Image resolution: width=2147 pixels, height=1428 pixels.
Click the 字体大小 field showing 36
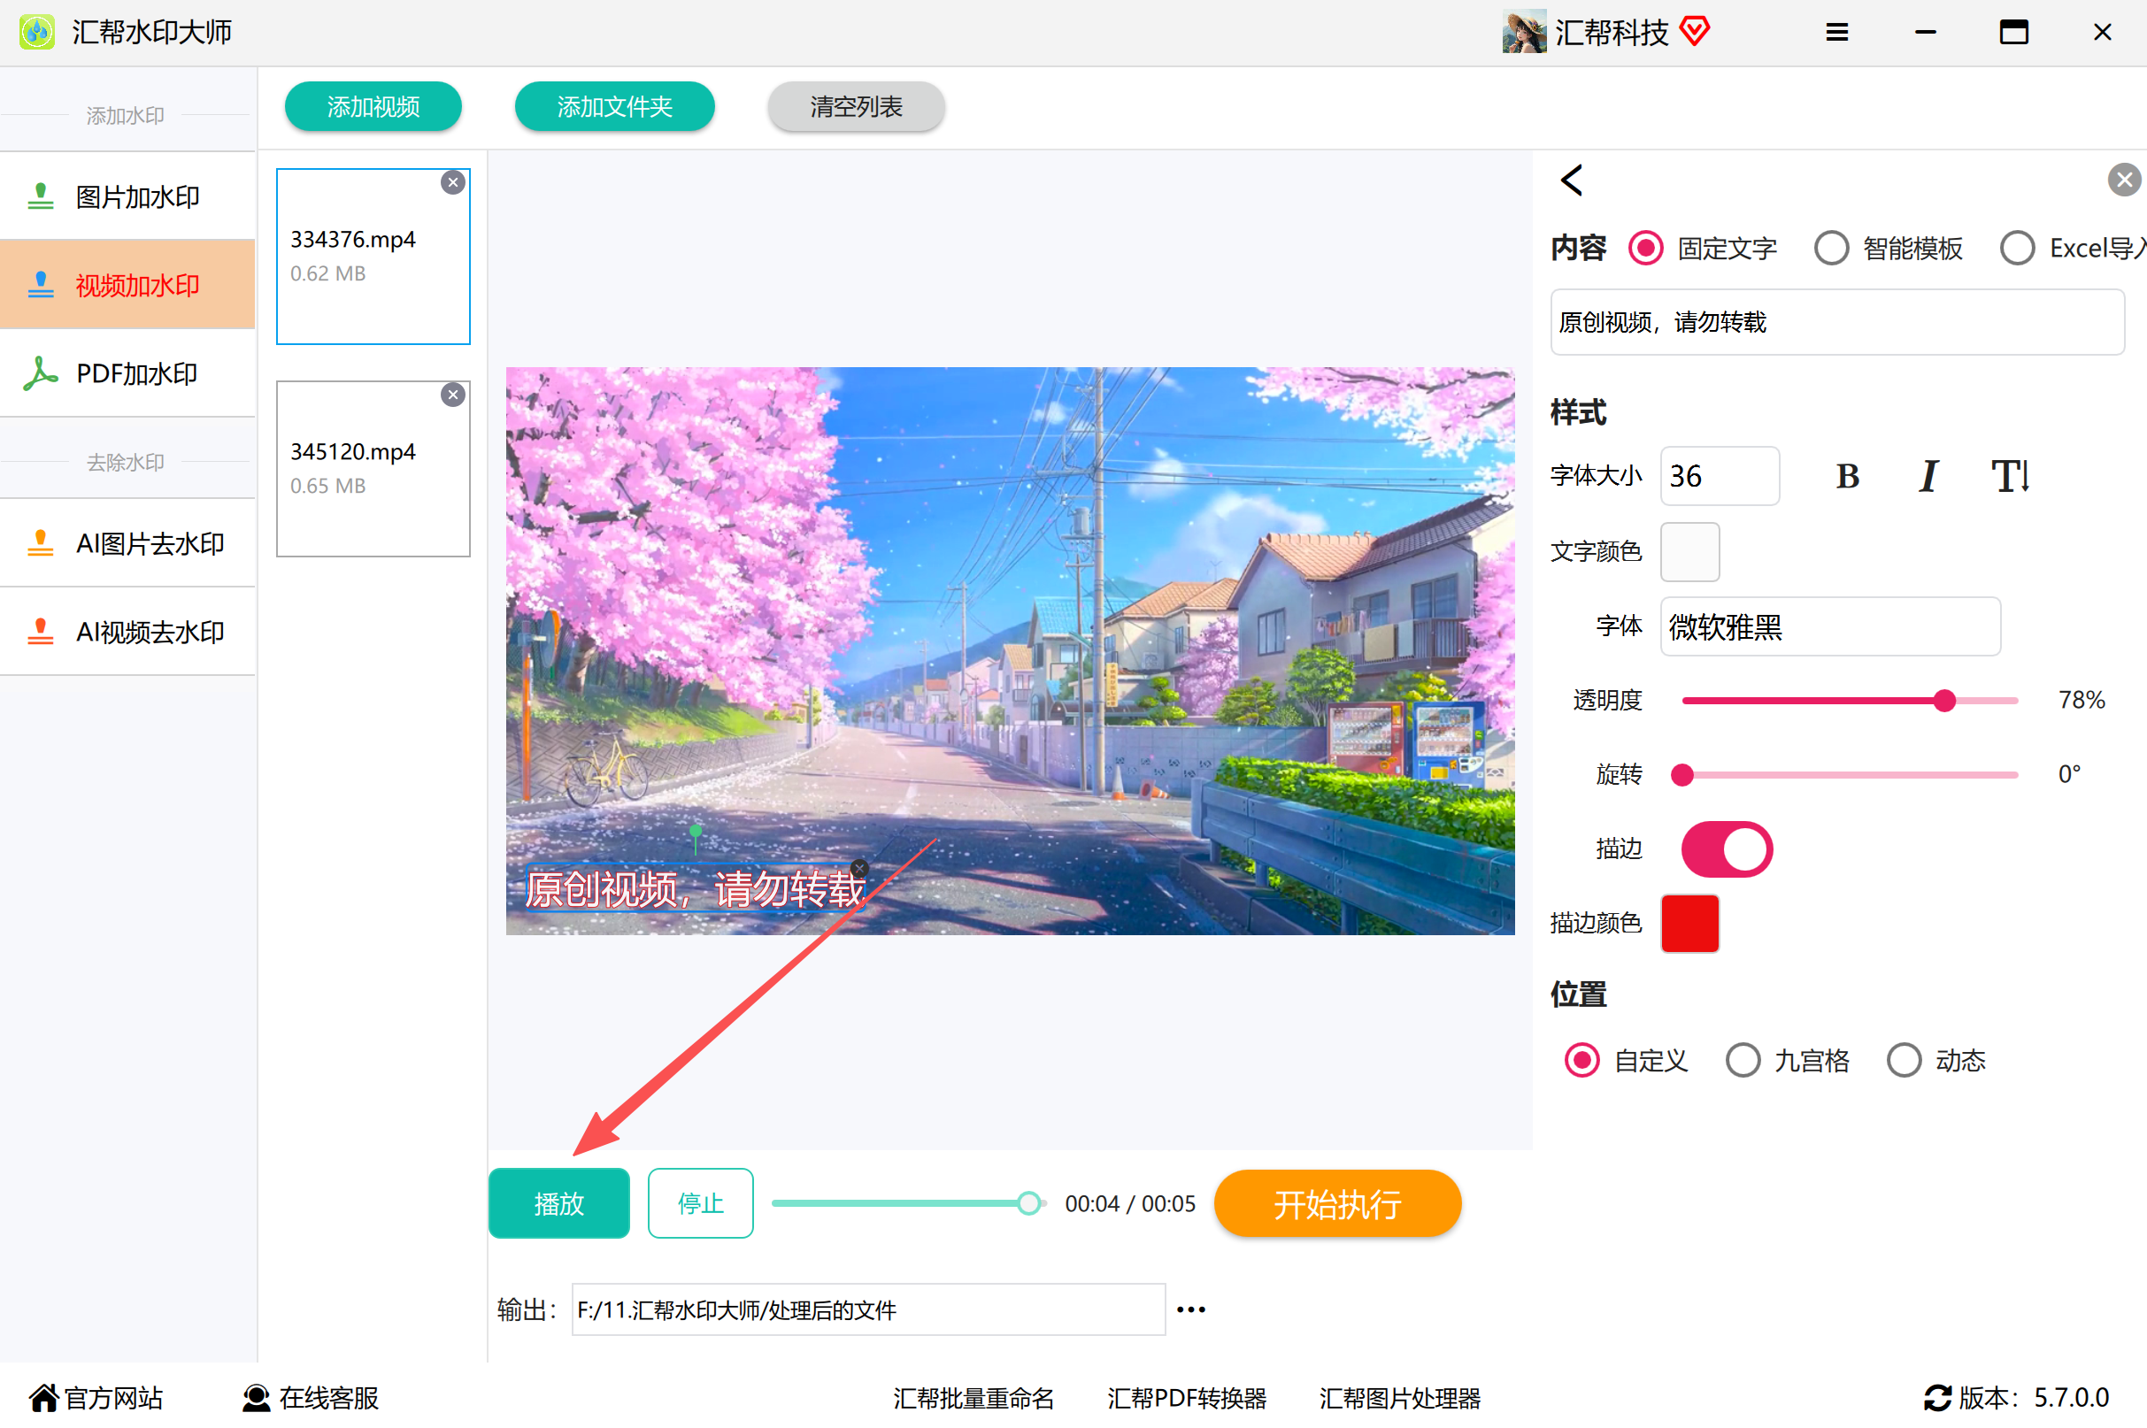pyautogui.click(x=1720, y=476)
